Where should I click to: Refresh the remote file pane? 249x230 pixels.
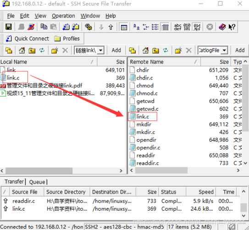click(x=166, y=50)
